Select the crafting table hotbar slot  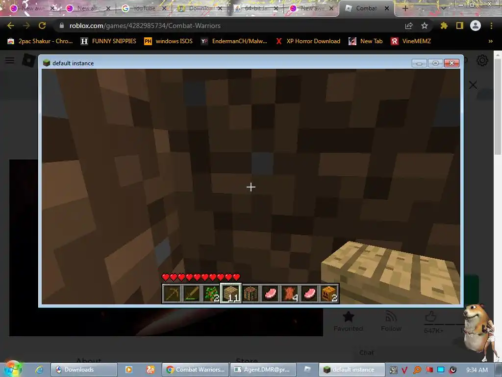pos(251,294)
